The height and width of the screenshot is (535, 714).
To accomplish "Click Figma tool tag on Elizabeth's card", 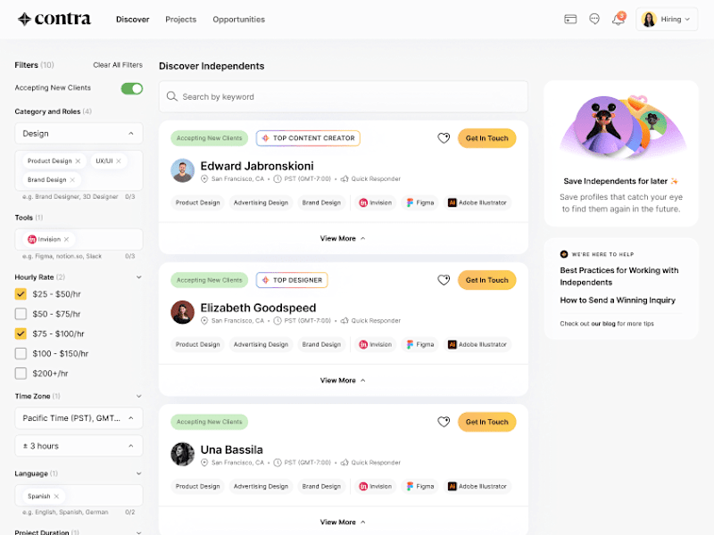I will click(x=419, y=344).
